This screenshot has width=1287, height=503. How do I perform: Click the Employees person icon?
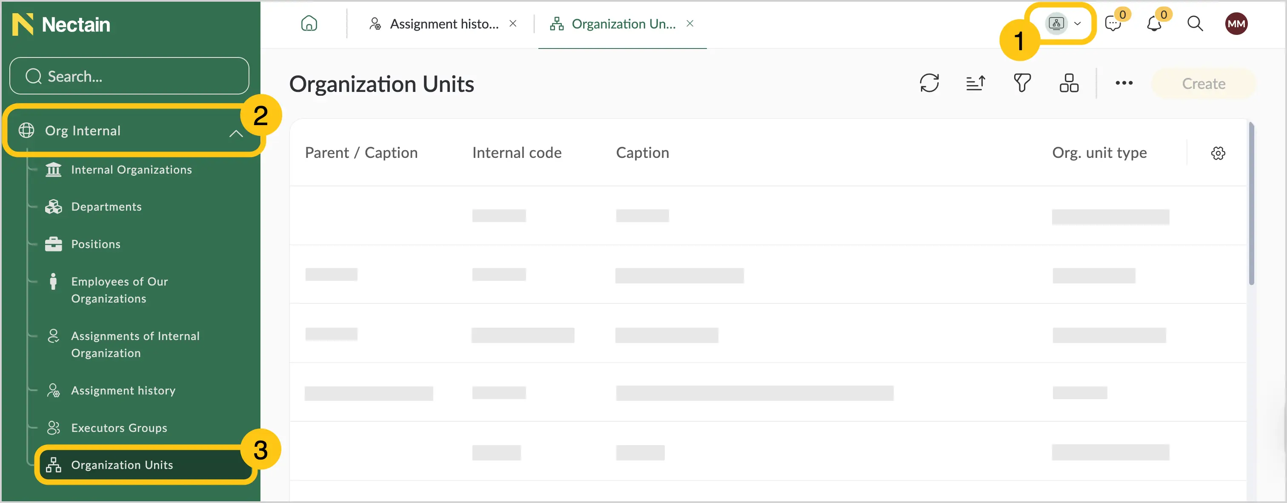[54, 281]
